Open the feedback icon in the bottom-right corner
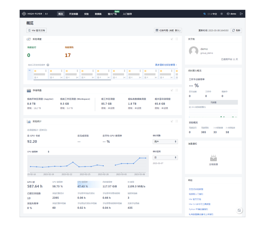This screenshot has width=265, height=227. pos(239,210)
